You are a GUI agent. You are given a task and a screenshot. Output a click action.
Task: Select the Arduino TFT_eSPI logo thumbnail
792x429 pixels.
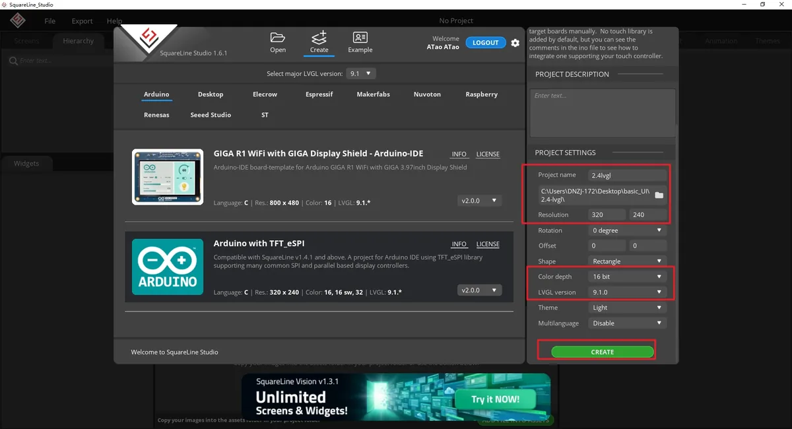click(168, 267)
